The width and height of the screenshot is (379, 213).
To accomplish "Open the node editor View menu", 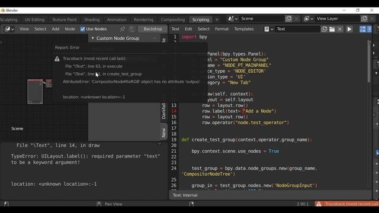I will [x=24, y=29].
